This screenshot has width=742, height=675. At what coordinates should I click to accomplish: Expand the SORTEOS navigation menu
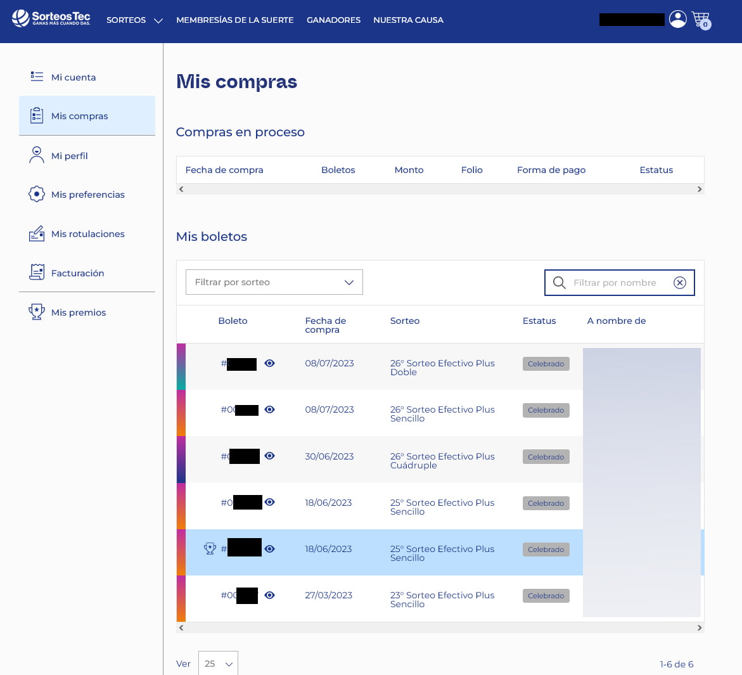coord(134,20)
